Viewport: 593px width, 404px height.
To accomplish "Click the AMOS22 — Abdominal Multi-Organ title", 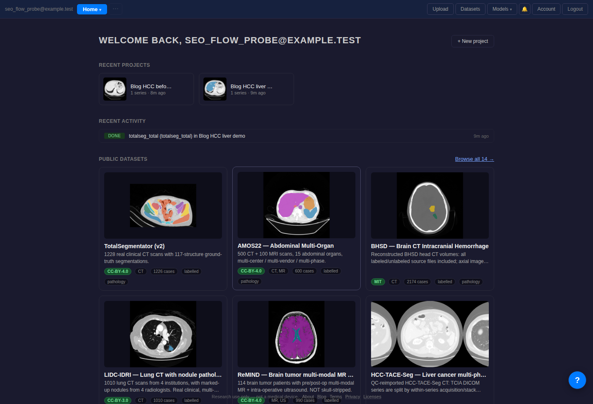I will [x=286, y=246].
